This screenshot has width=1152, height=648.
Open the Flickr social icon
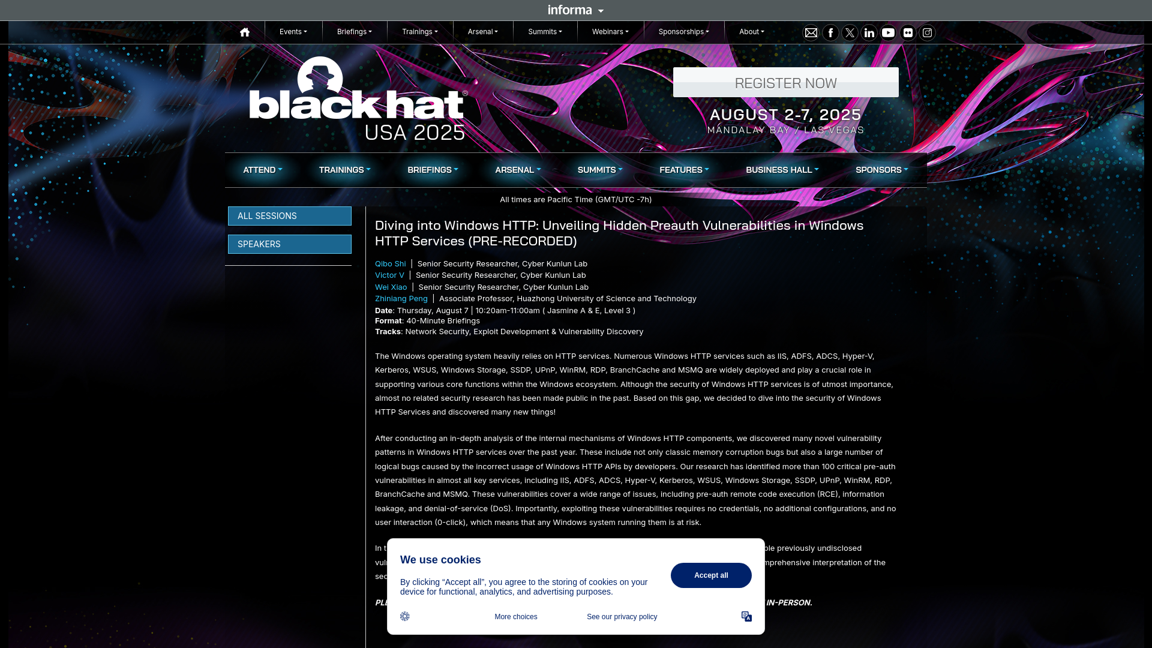point(908,33)
